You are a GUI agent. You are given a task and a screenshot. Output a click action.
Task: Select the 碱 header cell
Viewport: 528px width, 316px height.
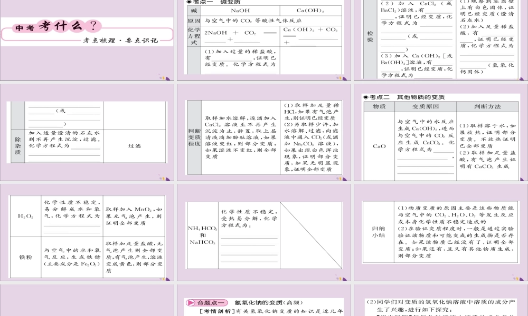[x=194, y=11]
